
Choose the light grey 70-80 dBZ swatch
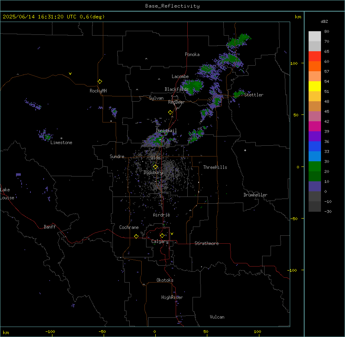tap(315, 36)
